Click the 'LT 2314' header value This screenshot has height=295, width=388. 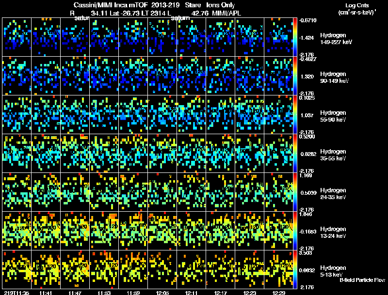[153, 13]
